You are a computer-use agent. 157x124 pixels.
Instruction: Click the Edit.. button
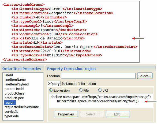pyautogui.click(x=118, y=114)
